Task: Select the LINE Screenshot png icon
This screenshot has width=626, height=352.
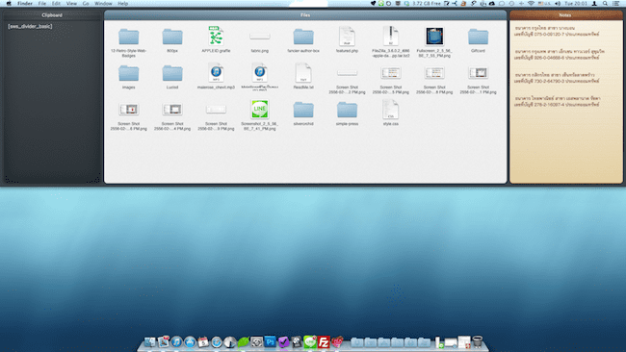Action: [x=259, y=110]
